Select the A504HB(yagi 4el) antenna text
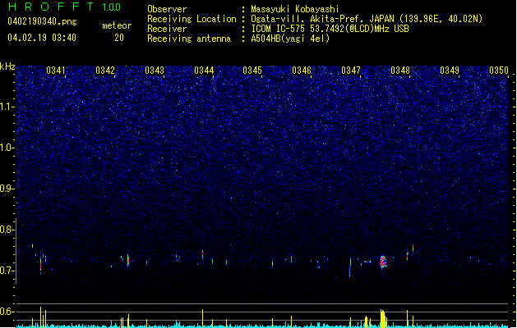This screenshot has height=328, width=517. pos(290,39)
